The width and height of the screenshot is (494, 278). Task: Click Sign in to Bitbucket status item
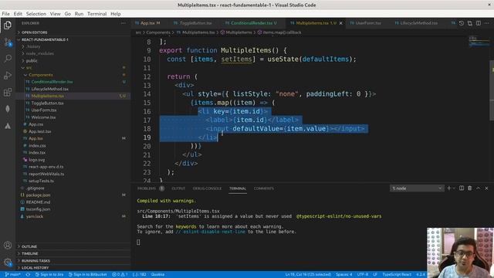tap(87, 275)
